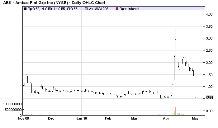
Task: Click the black OHLC legend swatch
Action: click(25, 9)
